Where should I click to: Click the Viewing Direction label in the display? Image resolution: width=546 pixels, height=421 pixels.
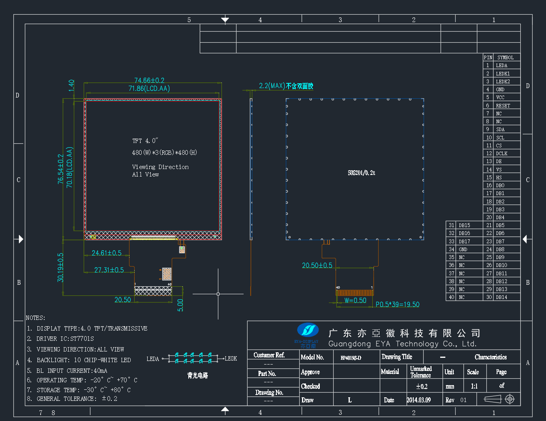(x=160, y=167)
